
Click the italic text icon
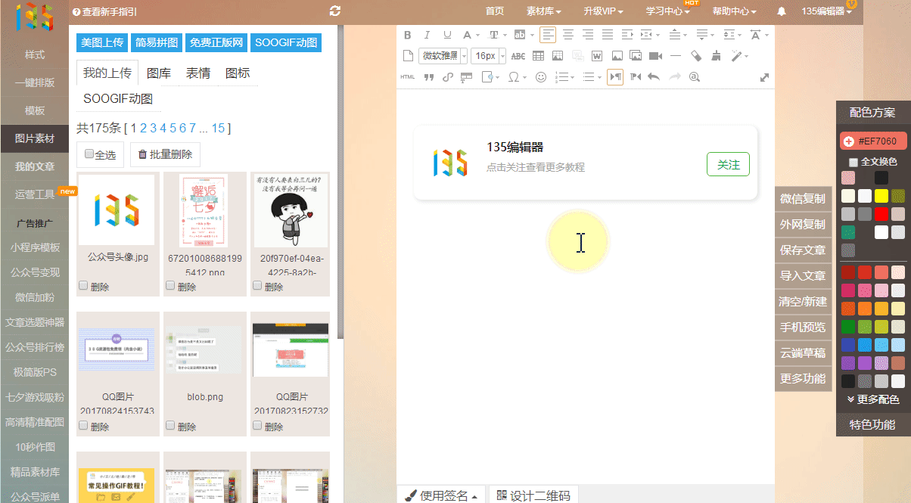click(427, 35)
